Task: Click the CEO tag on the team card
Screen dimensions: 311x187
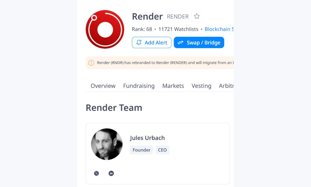Action: tap(162, 150)
